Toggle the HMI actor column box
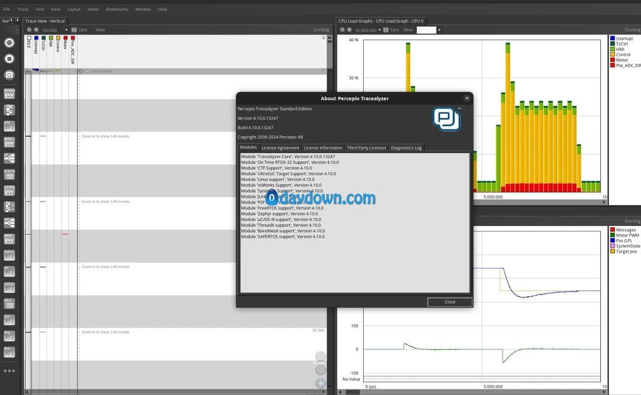This screenshot has height=395, width=641. point(51,38)
